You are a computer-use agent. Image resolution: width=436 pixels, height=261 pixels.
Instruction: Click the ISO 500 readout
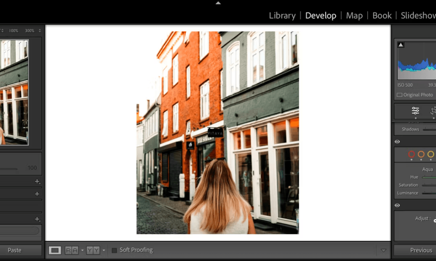coord(405,85)
